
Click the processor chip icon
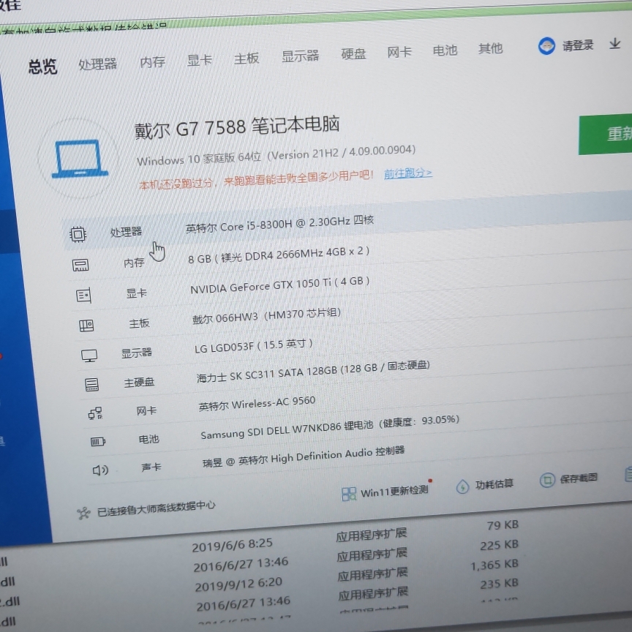point(78,234)
